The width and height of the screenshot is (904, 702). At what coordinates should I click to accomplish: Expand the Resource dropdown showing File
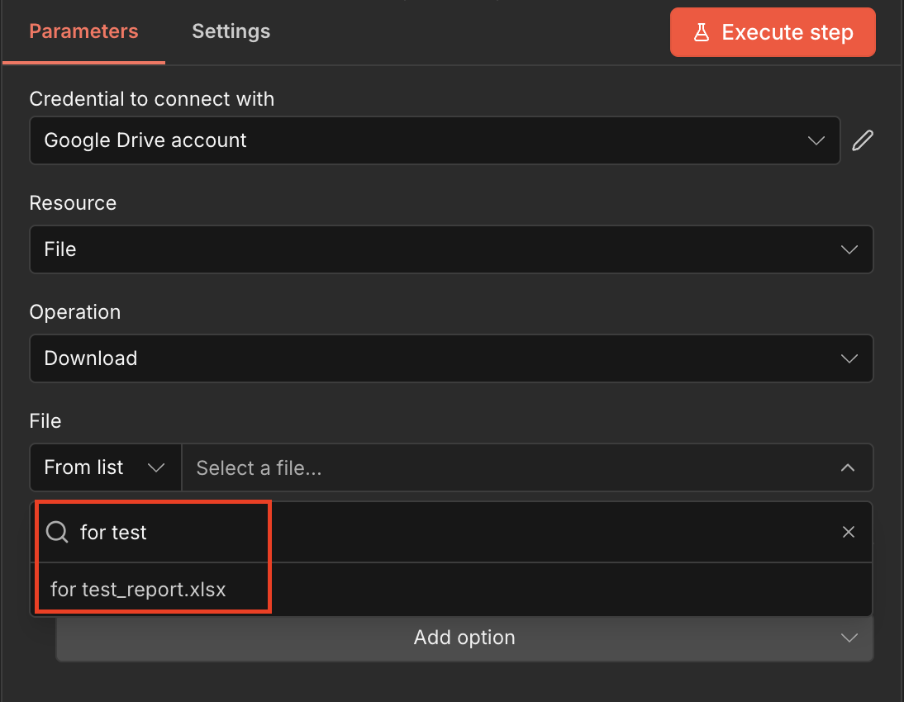coord(451,249)
